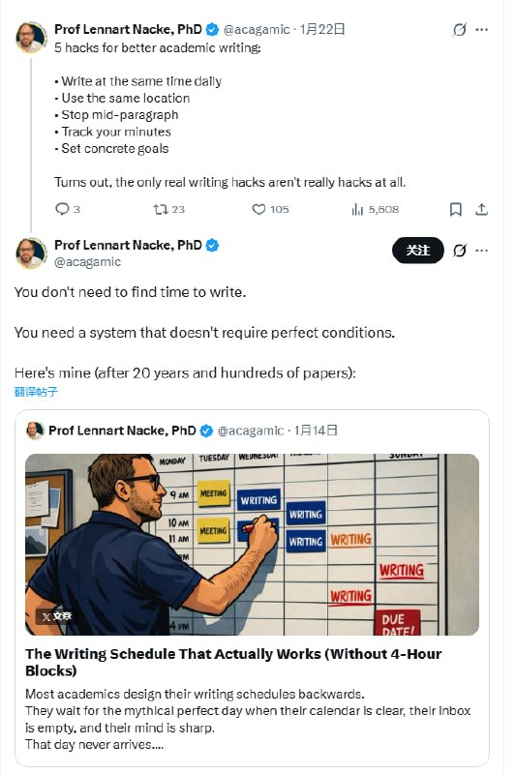Open the writing schedule article image
Image resolution: width=516 pixels, height=774 pixels.
coord(252,545)
